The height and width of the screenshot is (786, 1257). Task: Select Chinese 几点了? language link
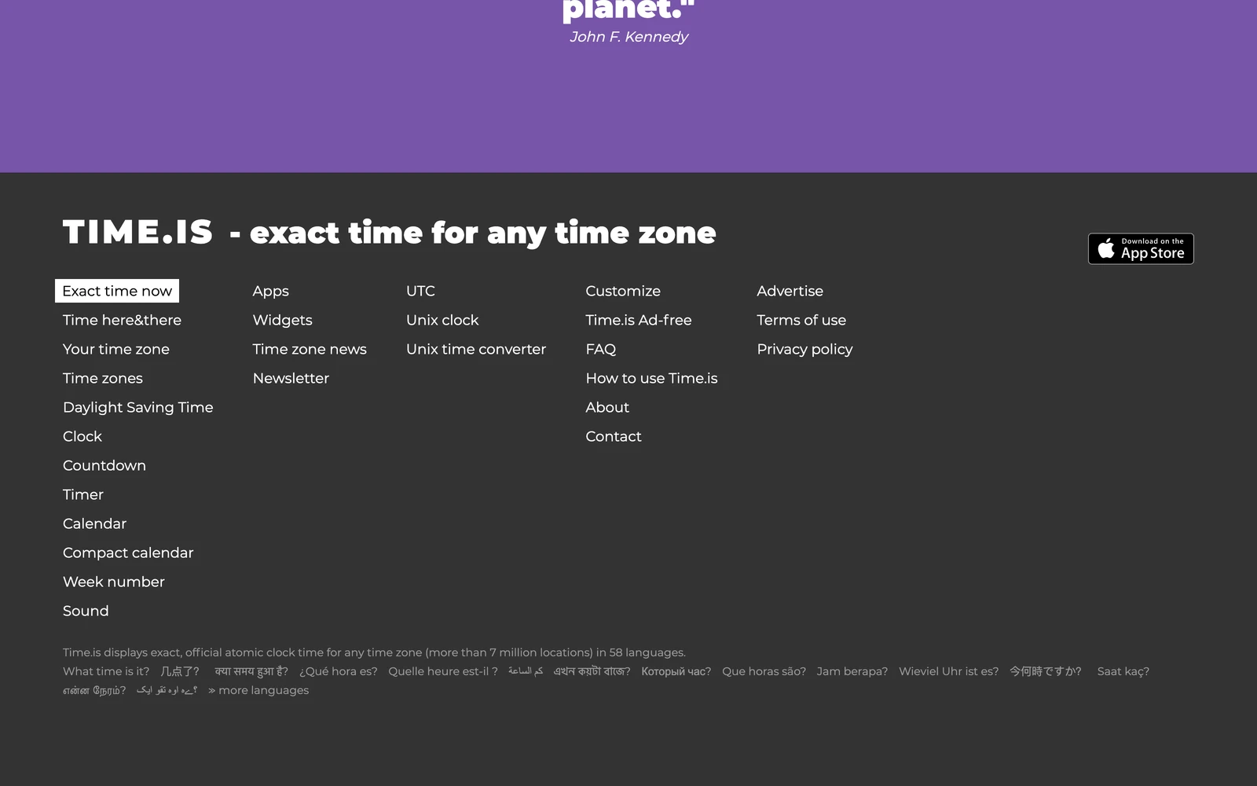coord(180,671)
